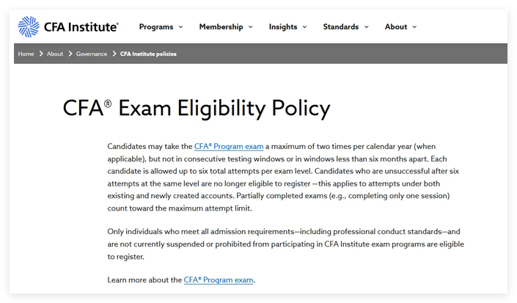Open the Membership navigation menu
The height and width of the screenshot is (303, 517).
[221, 26]
